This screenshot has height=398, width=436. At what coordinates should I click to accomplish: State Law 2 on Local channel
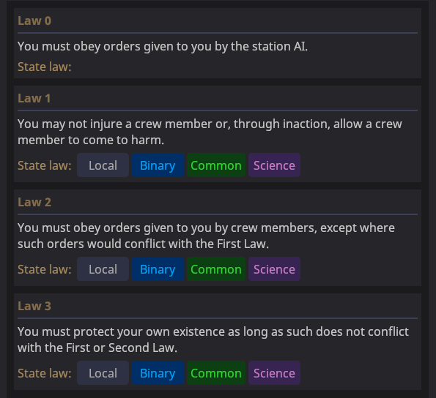(x=103, y=269)
